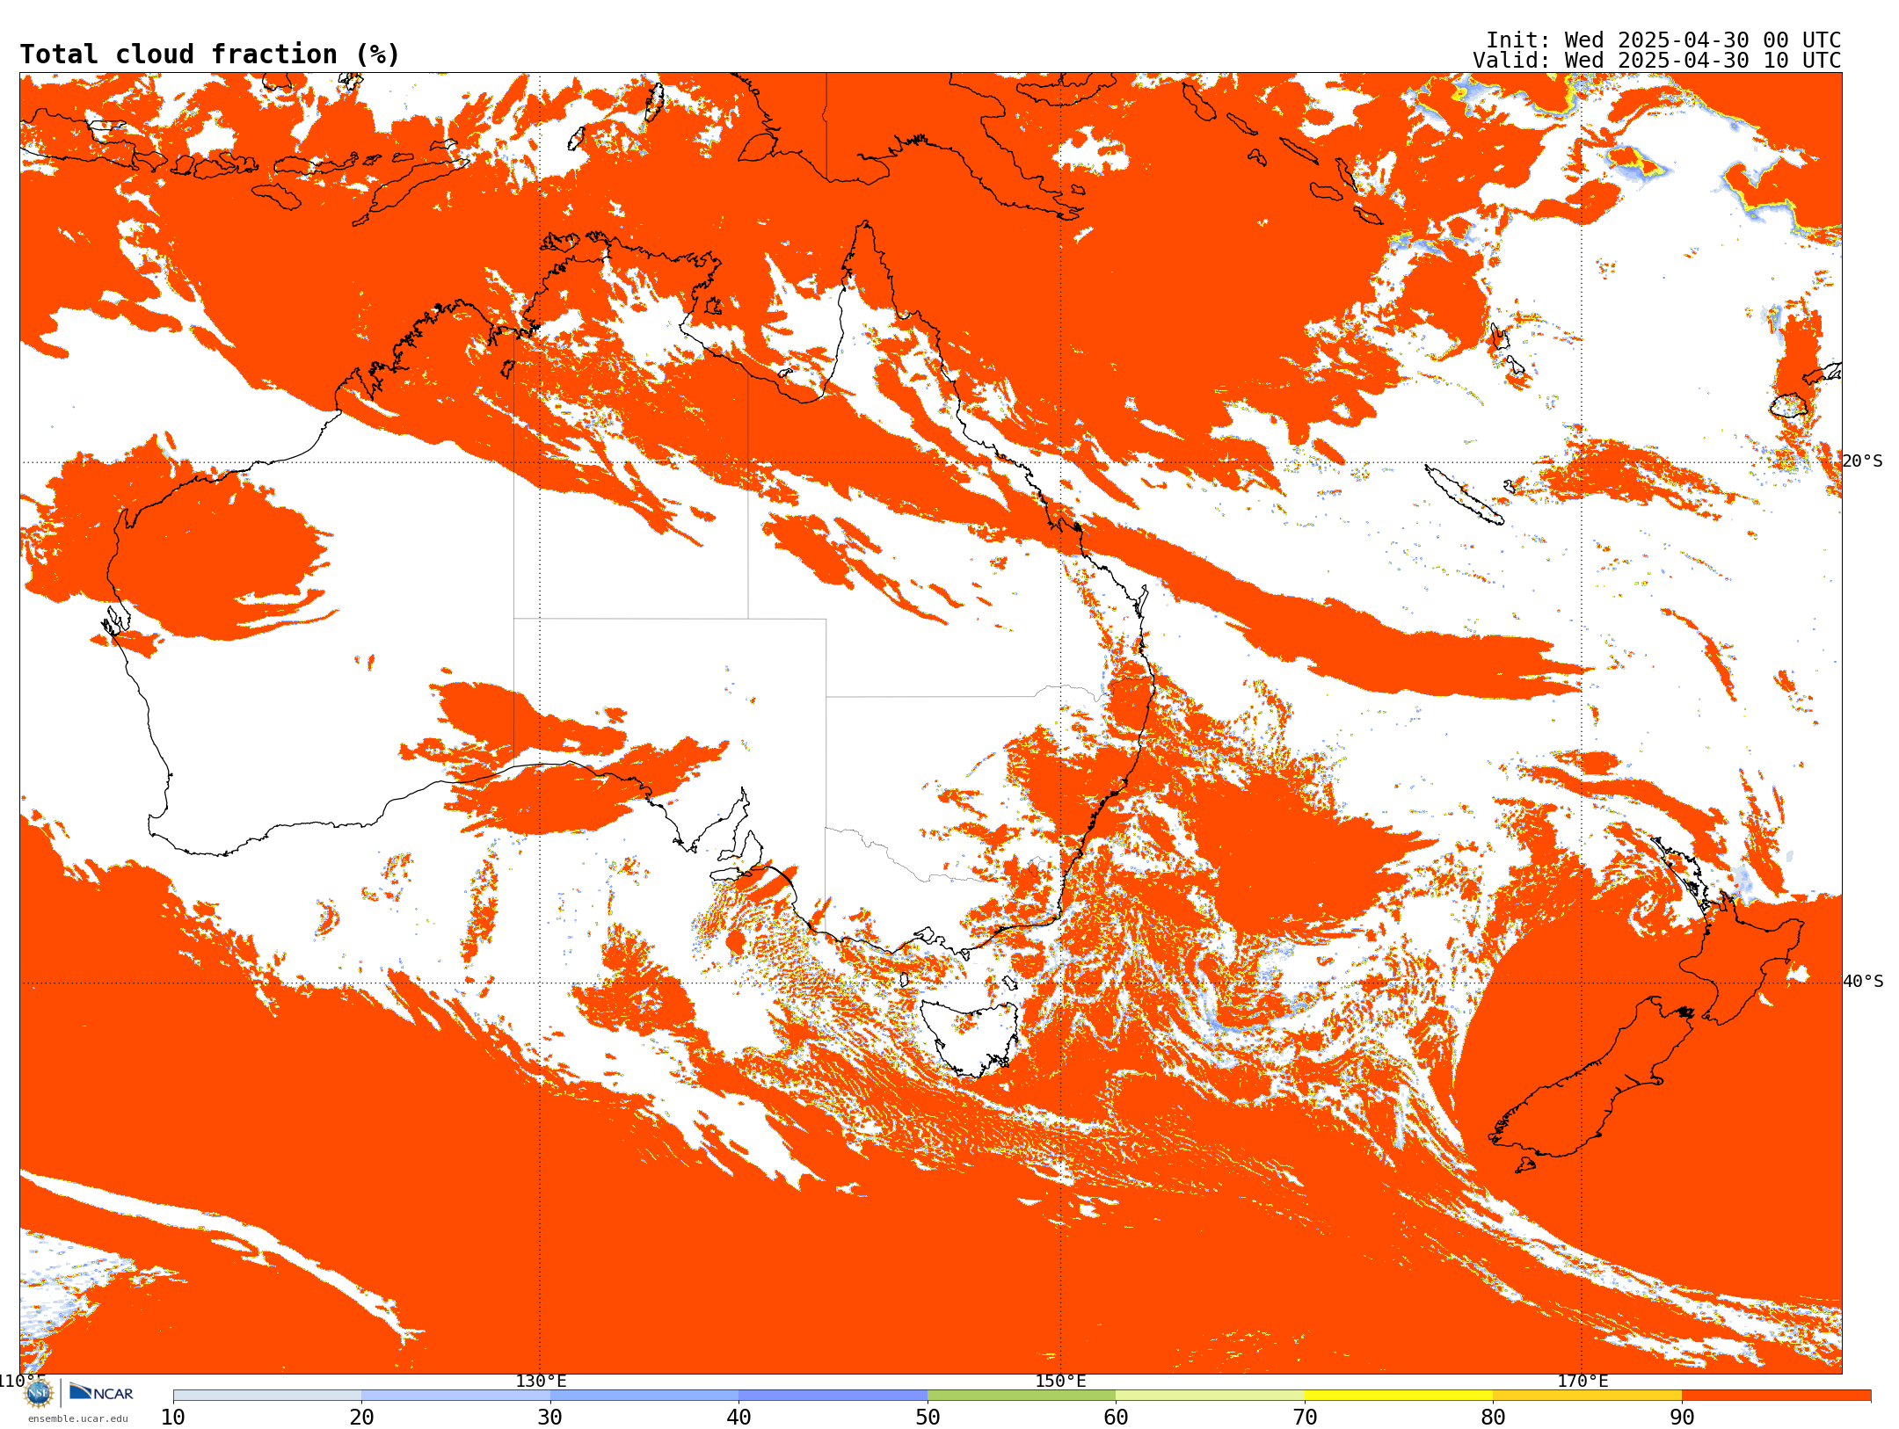Click the colorbar label 80

1493,1418
